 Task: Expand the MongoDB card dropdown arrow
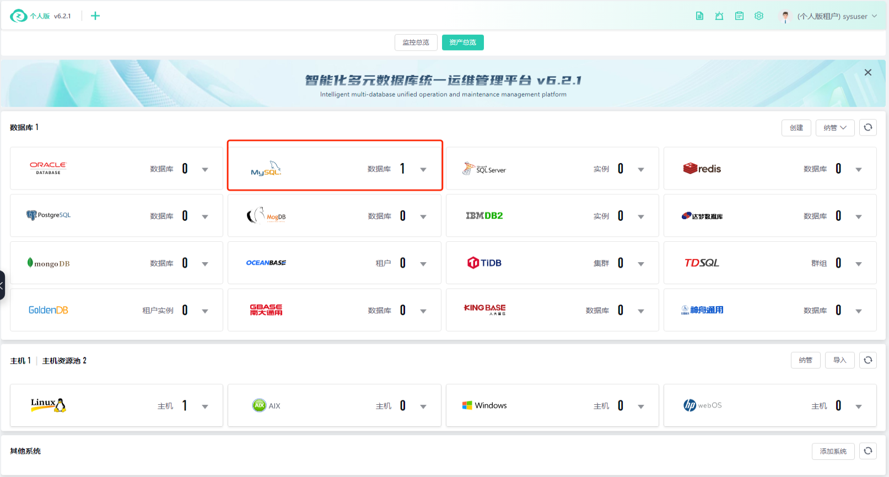[x=205, y=264]
